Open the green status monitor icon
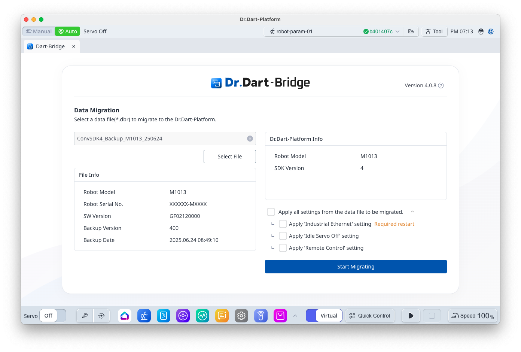 click(x=202, y=316)
